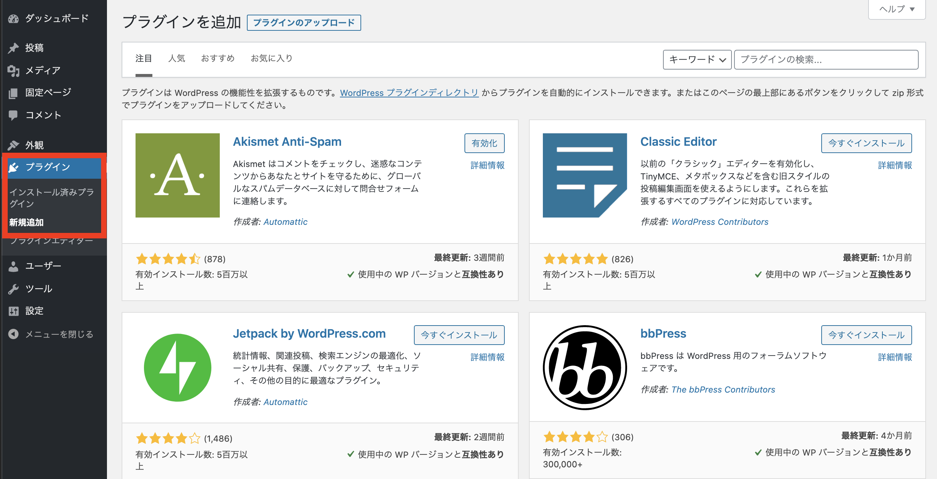
Task: Click the bbPress plugin logo
Action: click(585, 367)
